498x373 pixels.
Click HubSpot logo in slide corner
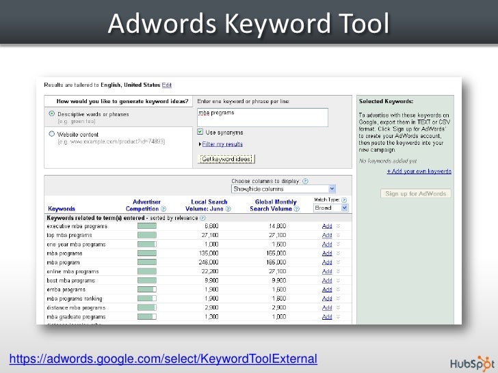(x=472, y=363)
